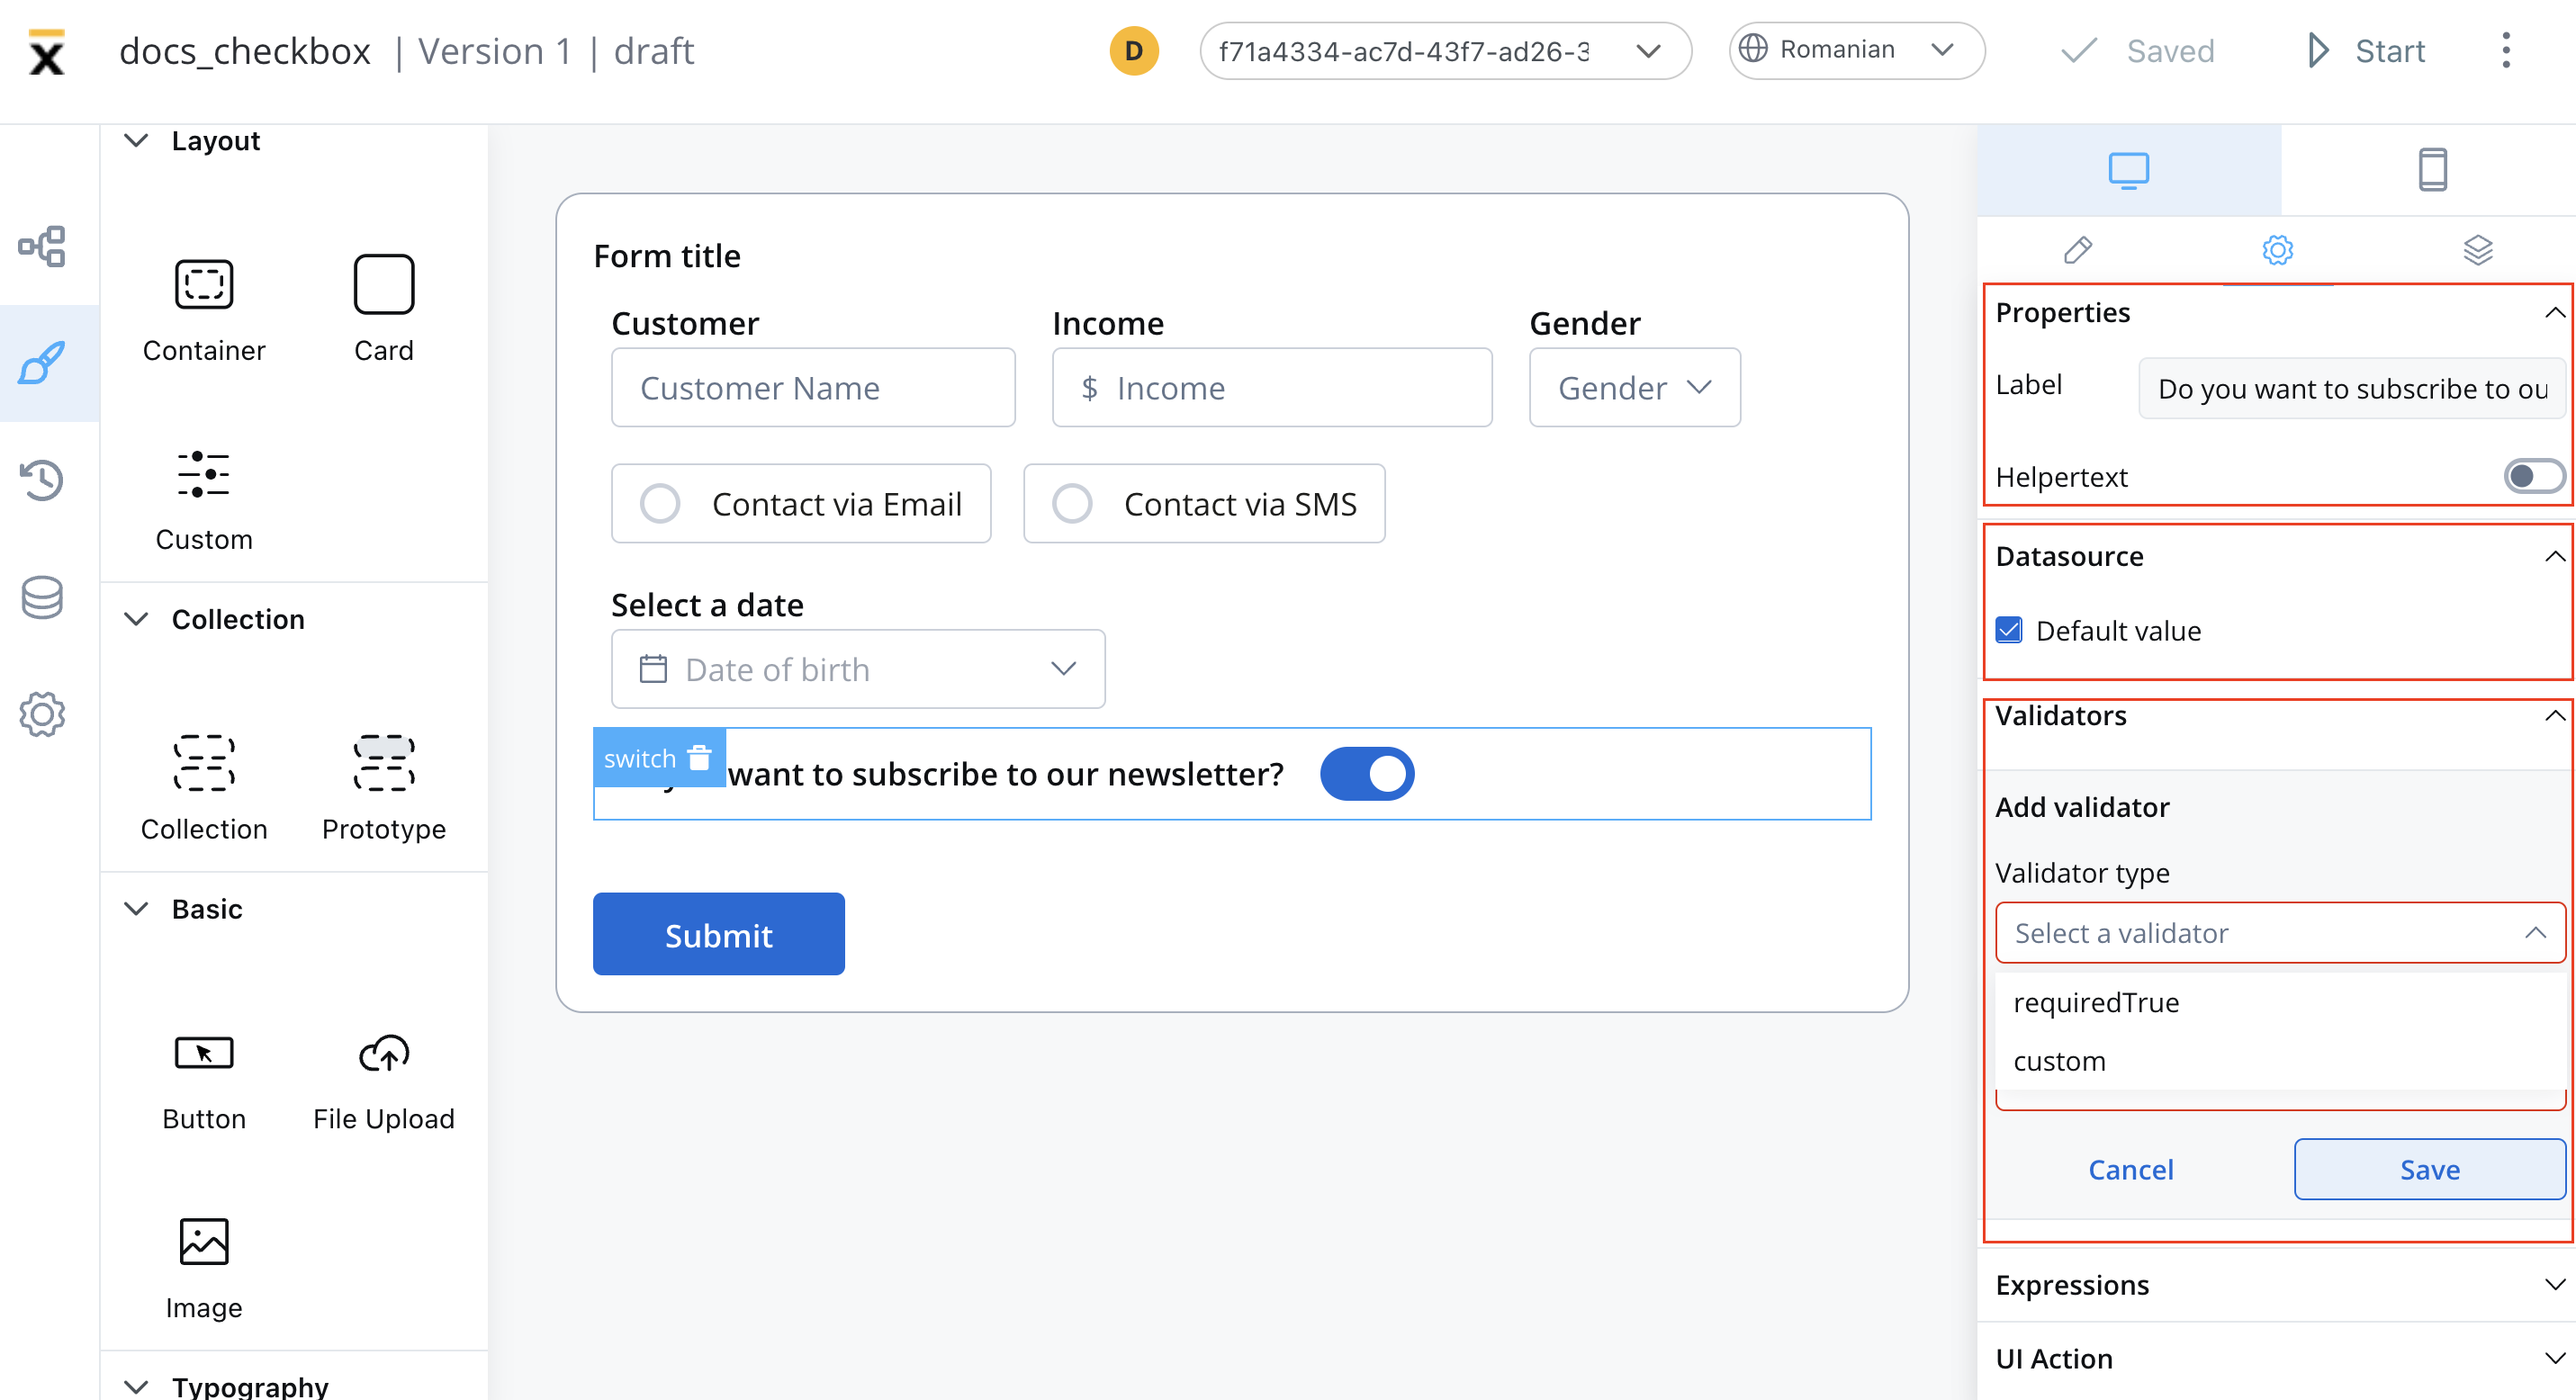The image size is (2576, 1400).
Task: Open the process designer sidebar icon
Action: (x=42, y=246)
